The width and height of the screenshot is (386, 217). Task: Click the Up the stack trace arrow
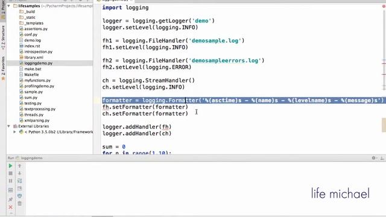(20, 166)
